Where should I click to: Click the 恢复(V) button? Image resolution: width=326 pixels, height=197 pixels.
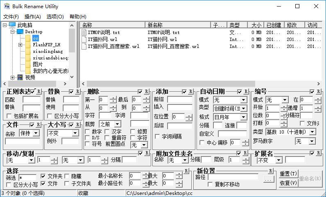[x=289, y=183]
